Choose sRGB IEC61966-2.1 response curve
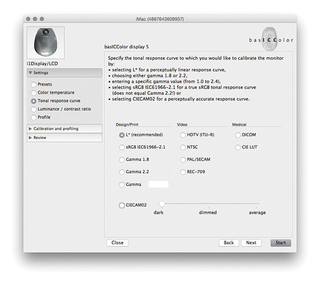320x284 pixels. [122, 147]
